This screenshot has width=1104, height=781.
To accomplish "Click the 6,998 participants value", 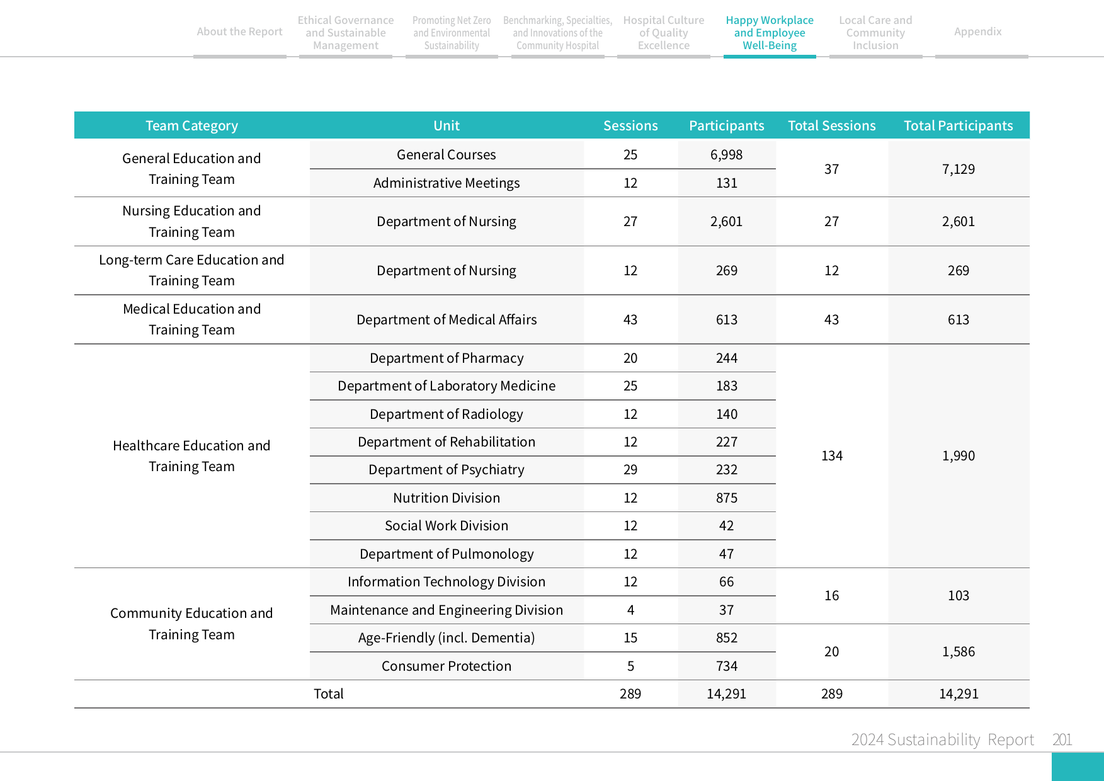I will 727,154.
